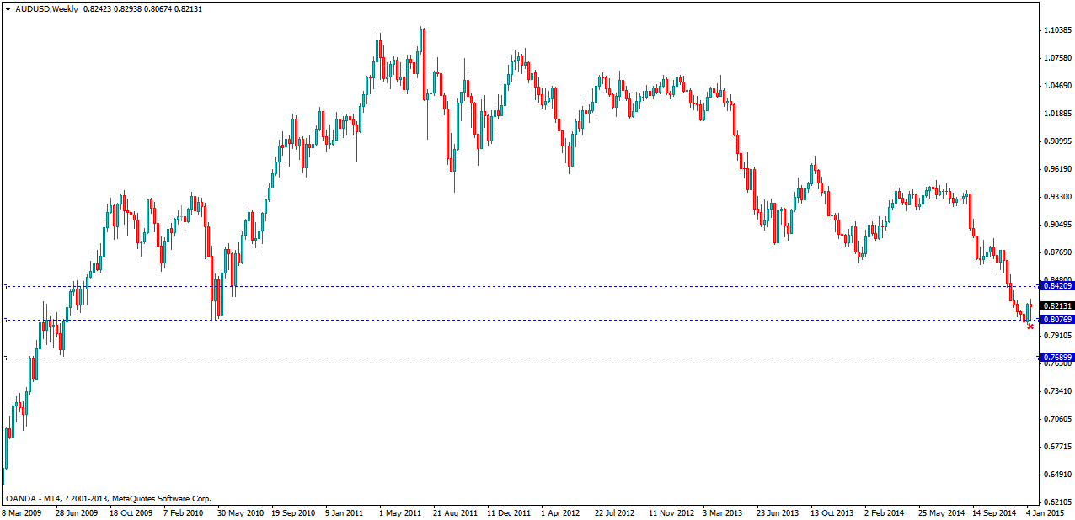
Task: Click the open price value 0.82423
Action: 99,8
